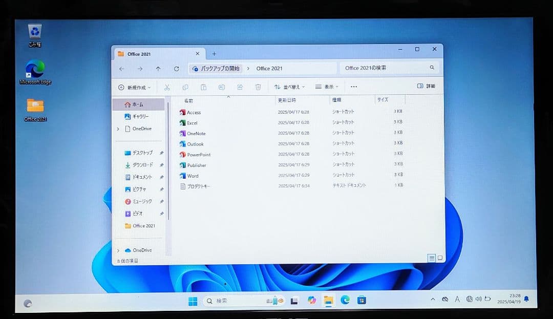Image resolution: width=553 pixels, height=319 pixels.
Task: Click the バックアップの開始 button
Action: coord(215,69)
